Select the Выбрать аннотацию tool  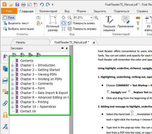[x=19, y=29]
